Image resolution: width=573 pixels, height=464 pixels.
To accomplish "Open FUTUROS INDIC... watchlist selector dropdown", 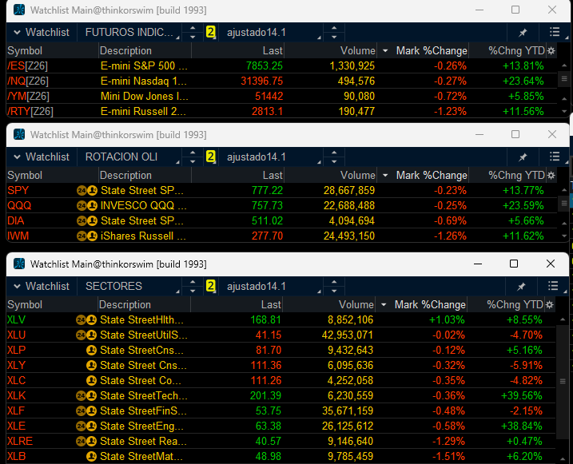I will tap(130, 32).
